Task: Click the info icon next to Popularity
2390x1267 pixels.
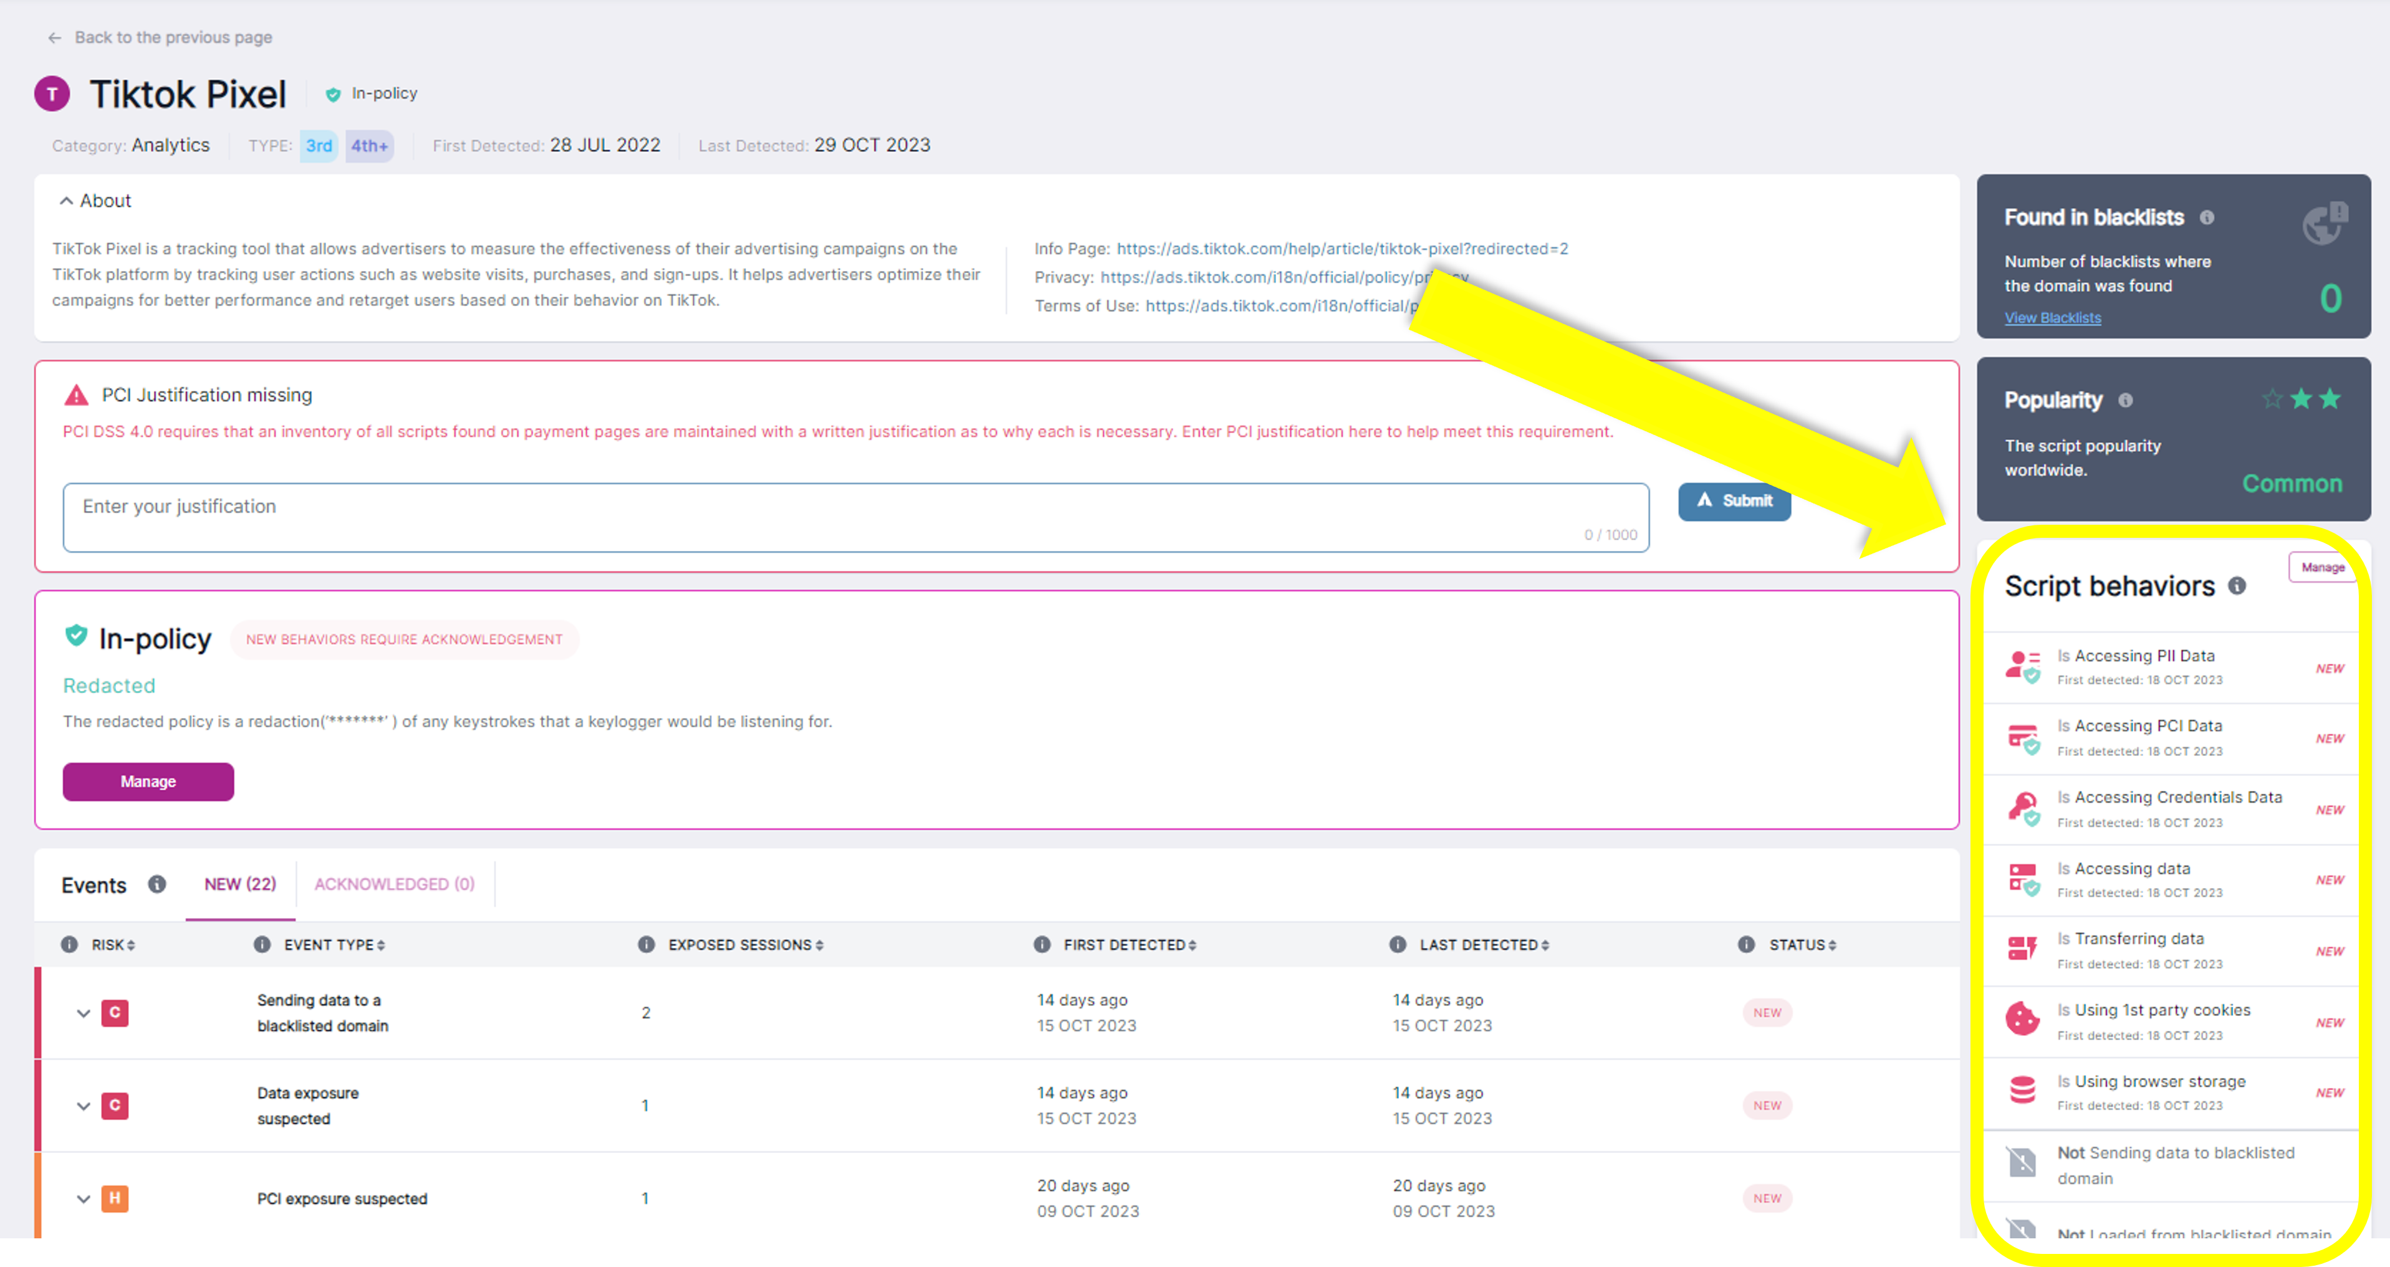Action: pyautogui.click(x=2126, y=399)
